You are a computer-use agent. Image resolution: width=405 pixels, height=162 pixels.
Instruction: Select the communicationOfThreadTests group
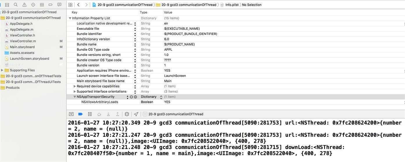[33, 76]
